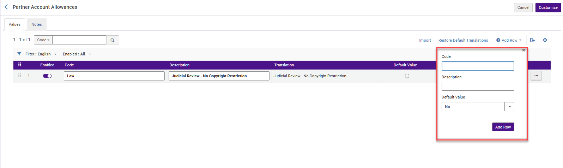
Task: Click the Description field in Add Row panel
Action: coord(478,86)
